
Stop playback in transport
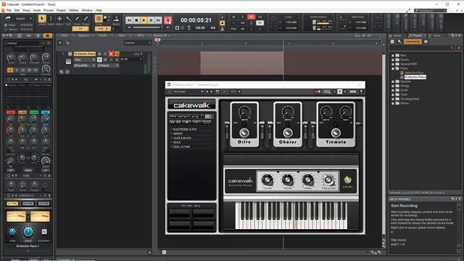pyautogui.click(x=136, y=20)
